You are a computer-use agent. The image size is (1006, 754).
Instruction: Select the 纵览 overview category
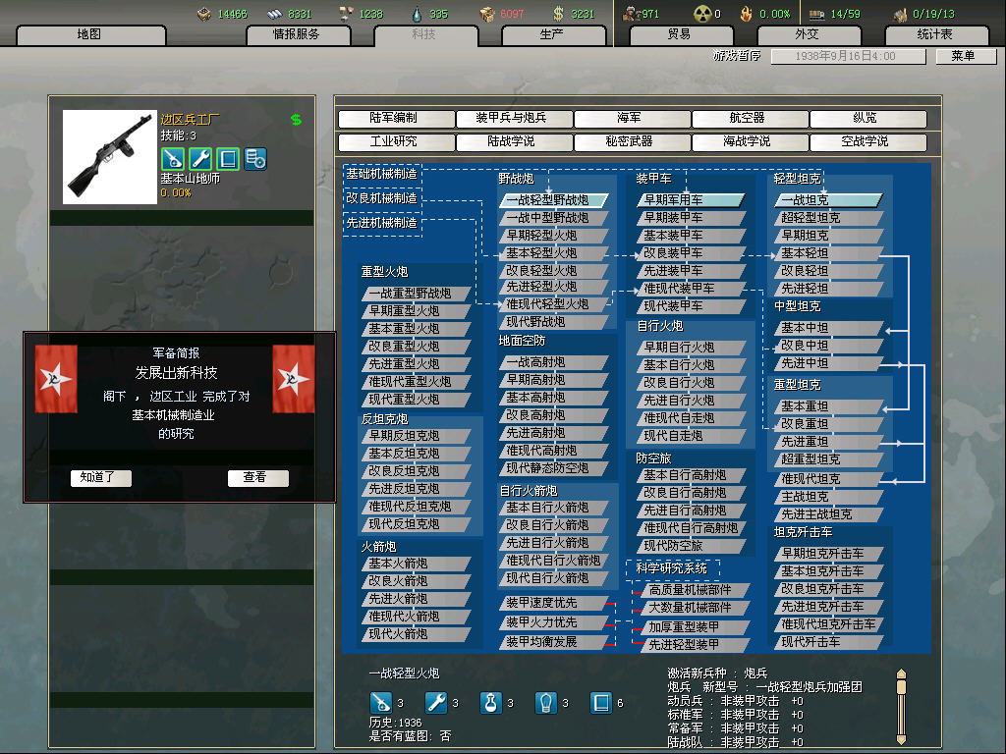868,119
